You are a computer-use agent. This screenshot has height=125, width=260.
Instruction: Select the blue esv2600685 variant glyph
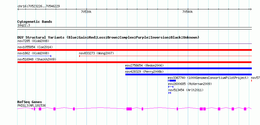171,87
